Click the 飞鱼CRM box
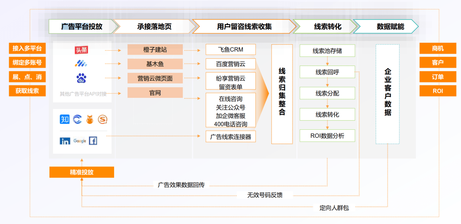Image resolution: width=461 pixels, height=224 pixels. coord(231,50)
